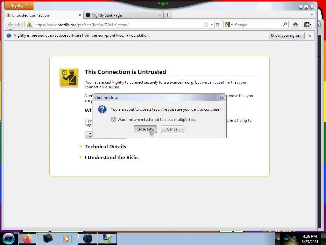Open the list all tabs dropdown
The height and width of the screenshot is (245, 326).
[x=312, y=15]
